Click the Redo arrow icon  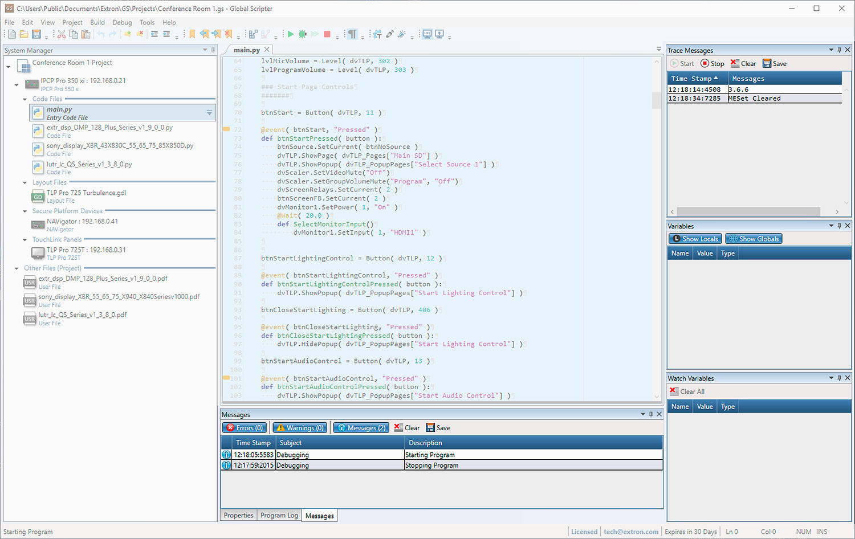113,34
